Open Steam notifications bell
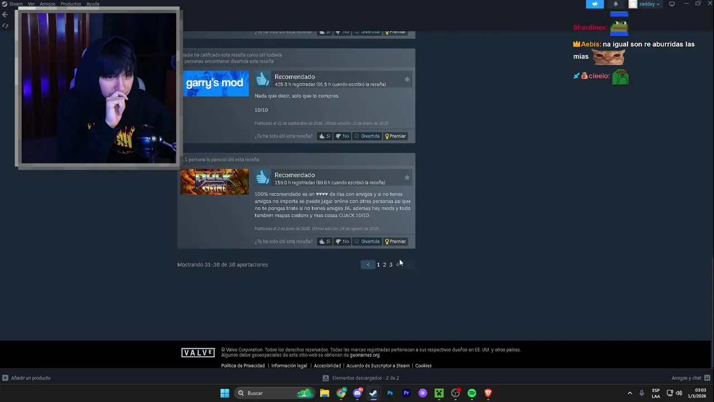 point(616,4)
